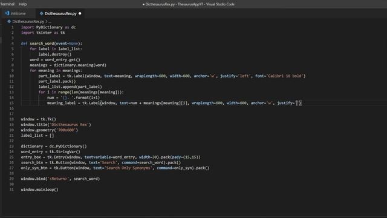Viewport: 387px width, 218px height.
Task: Click 'Search Only Synonyms' string on line 27
Action: click(x=128, y=168)
